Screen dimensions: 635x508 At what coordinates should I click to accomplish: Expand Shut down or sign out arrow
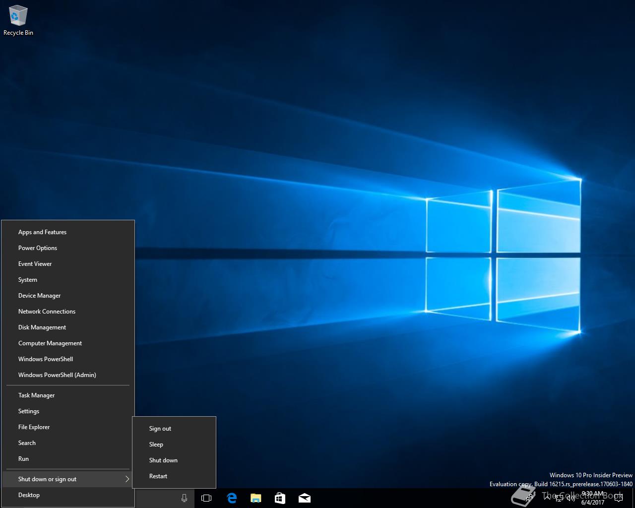coord(127,479)
